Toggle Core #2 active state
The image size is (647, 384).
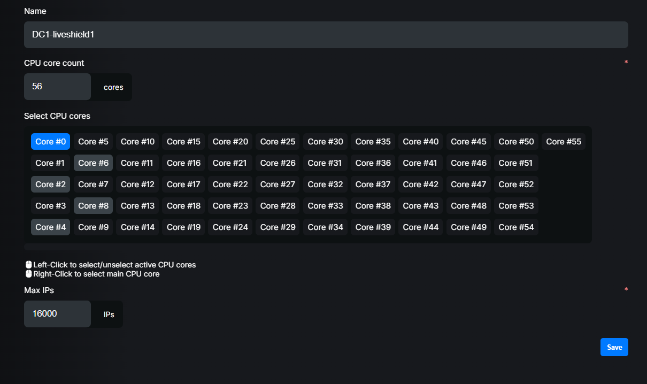pos(50,184)
